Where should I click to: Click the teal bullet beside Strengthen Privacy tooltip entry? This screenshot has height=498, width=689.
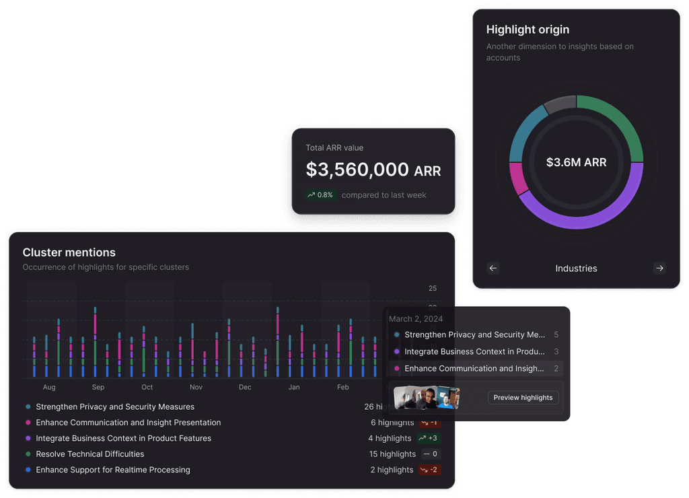(397, 334)
